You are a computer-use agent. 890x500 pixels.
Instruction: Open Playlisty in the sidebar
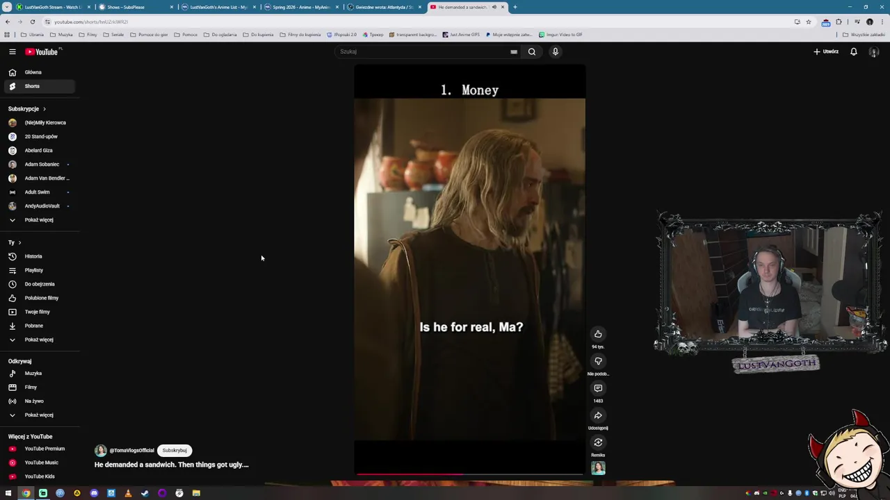point(40,270)
